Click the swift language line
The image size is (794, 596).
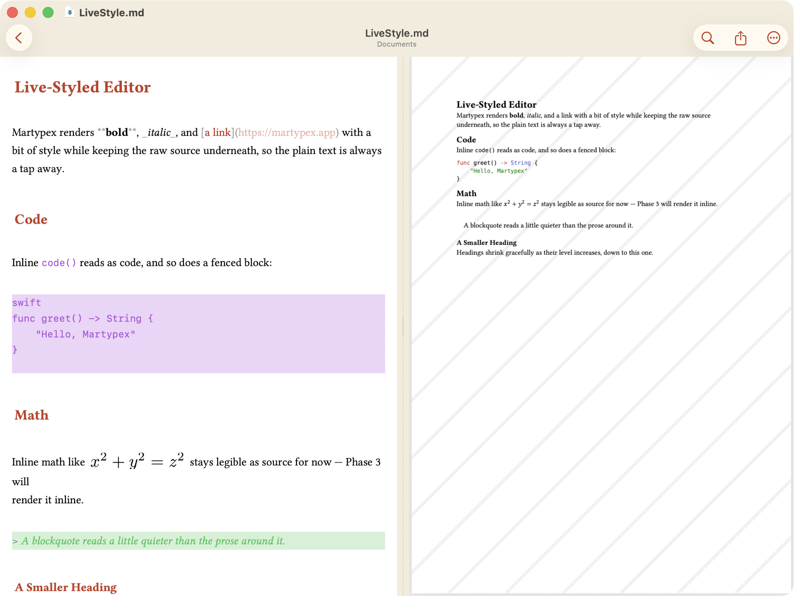27,303
